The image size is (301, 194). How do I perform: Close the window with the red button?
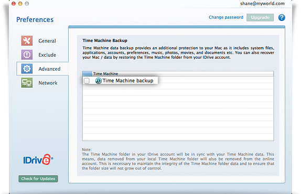click(x=14, y=4)
